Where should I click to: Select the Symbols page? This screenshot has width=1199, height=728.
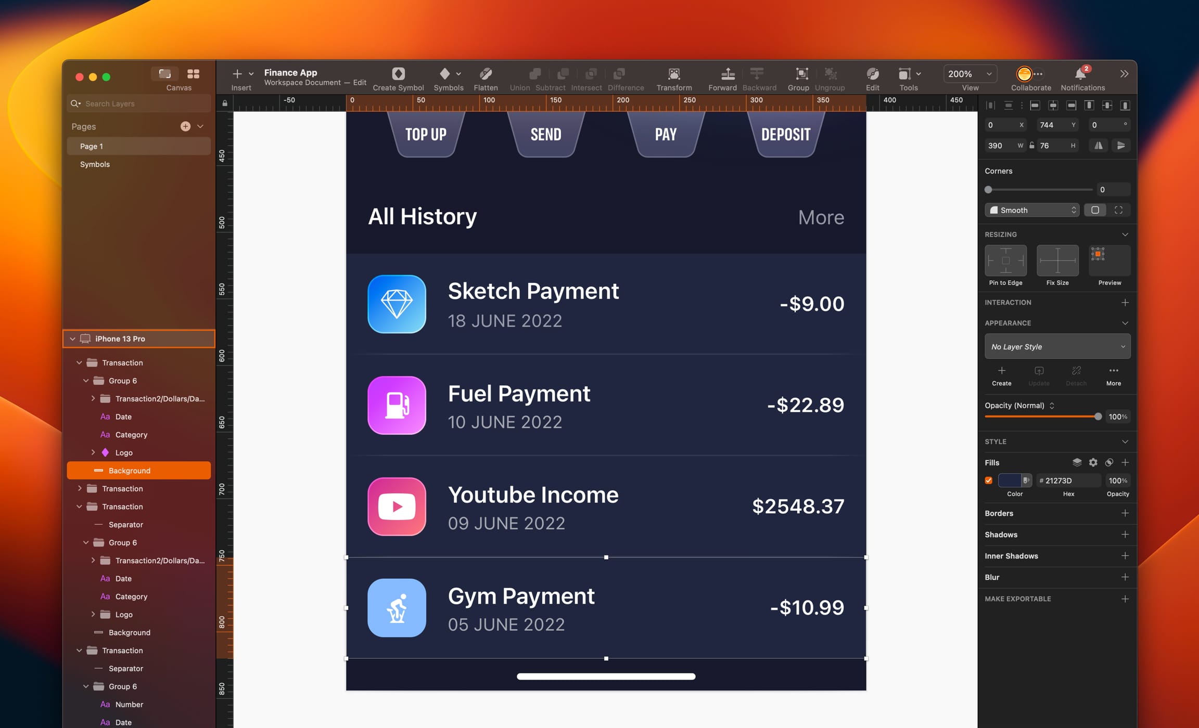click(95, 164)
